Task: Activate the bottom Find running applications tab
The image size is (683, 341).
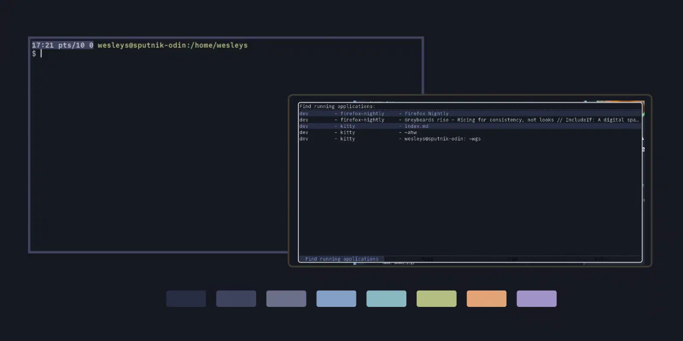Action: coord(341,259)
